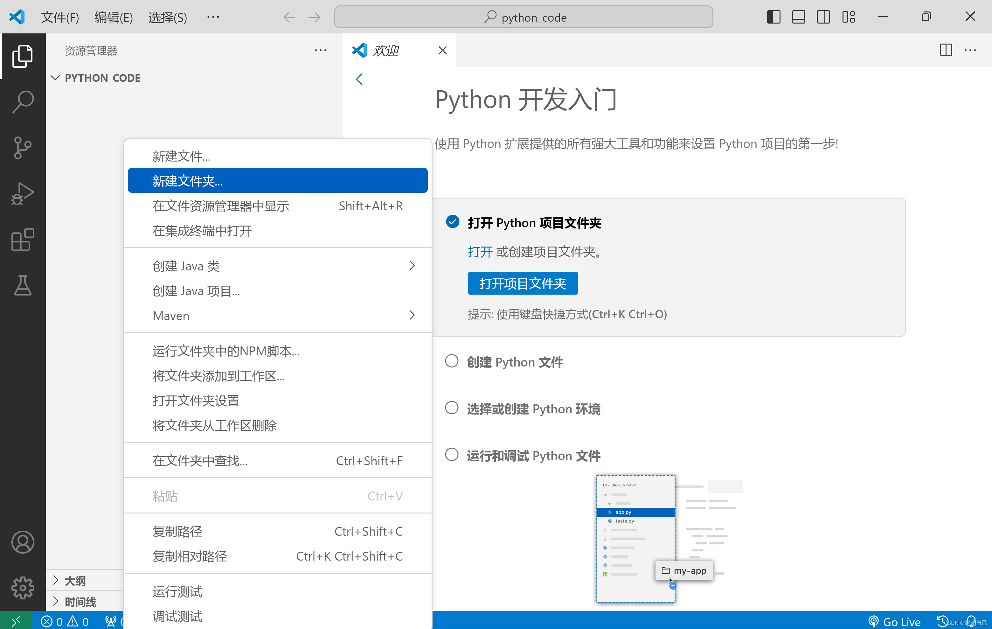This screenshot has height=629, width=992.
Task: Click the python_code command center search box
Action: coord(523,17)
